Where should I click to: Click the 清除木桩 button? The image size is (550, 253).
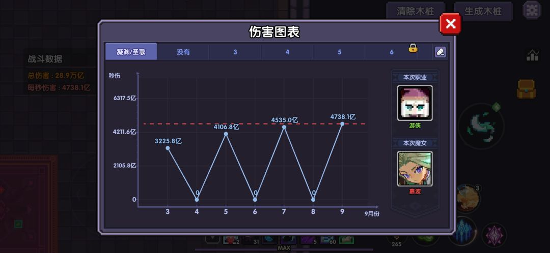(x=416, y=11)
